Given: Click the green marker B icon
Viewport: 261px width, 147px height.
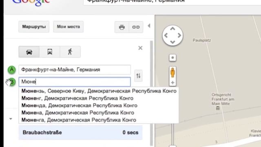Looking at the screenshot, I should (x=12, y=82).
